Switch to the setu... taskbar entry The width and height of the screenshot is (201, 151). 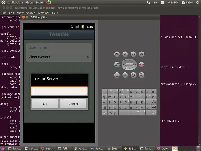(31, 149)
